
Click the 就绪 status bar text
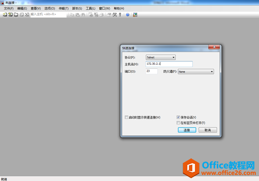(x=4, y=179)
